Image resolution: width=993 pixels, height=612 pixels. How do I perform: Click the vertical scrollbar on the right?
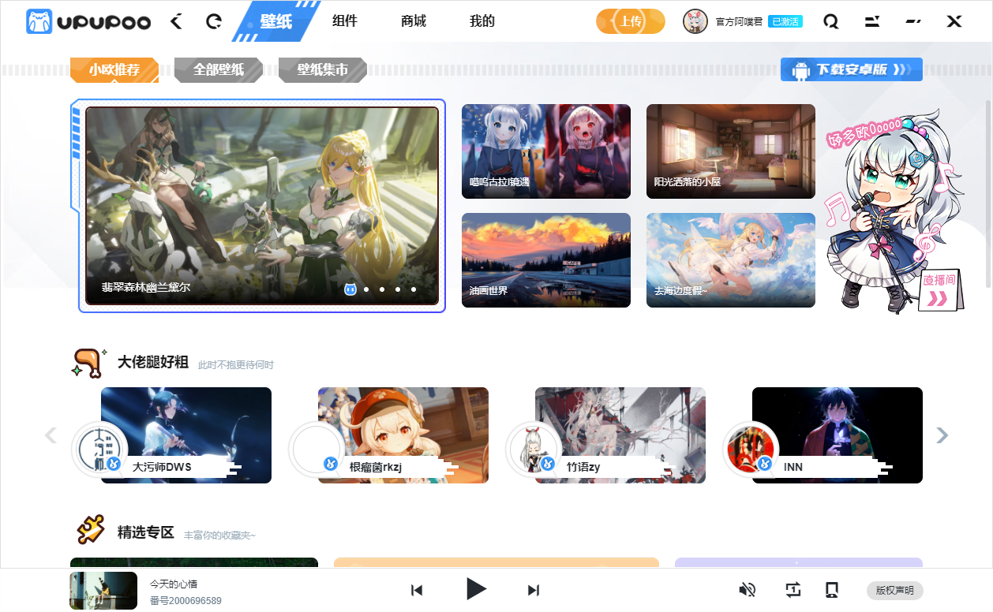click(x=988, y=193)
